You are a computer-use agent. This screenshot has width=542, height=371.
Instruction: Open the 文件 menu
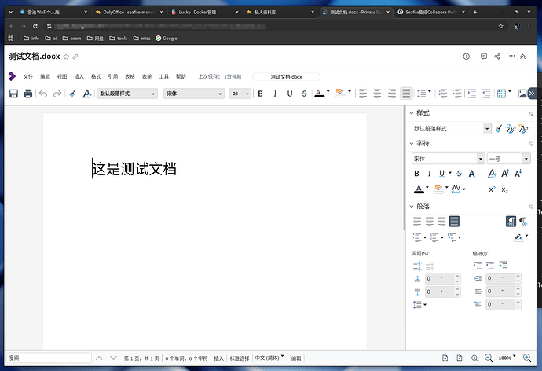tap(28, 76)
